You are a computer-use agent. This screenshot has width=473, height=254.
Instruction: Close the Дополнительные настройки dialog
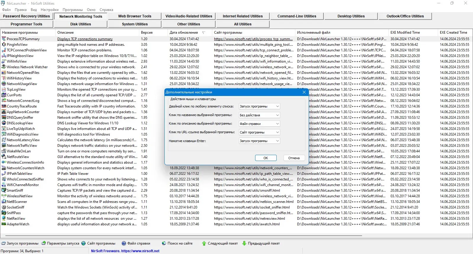pyautogui.click(x=304, y=92)
